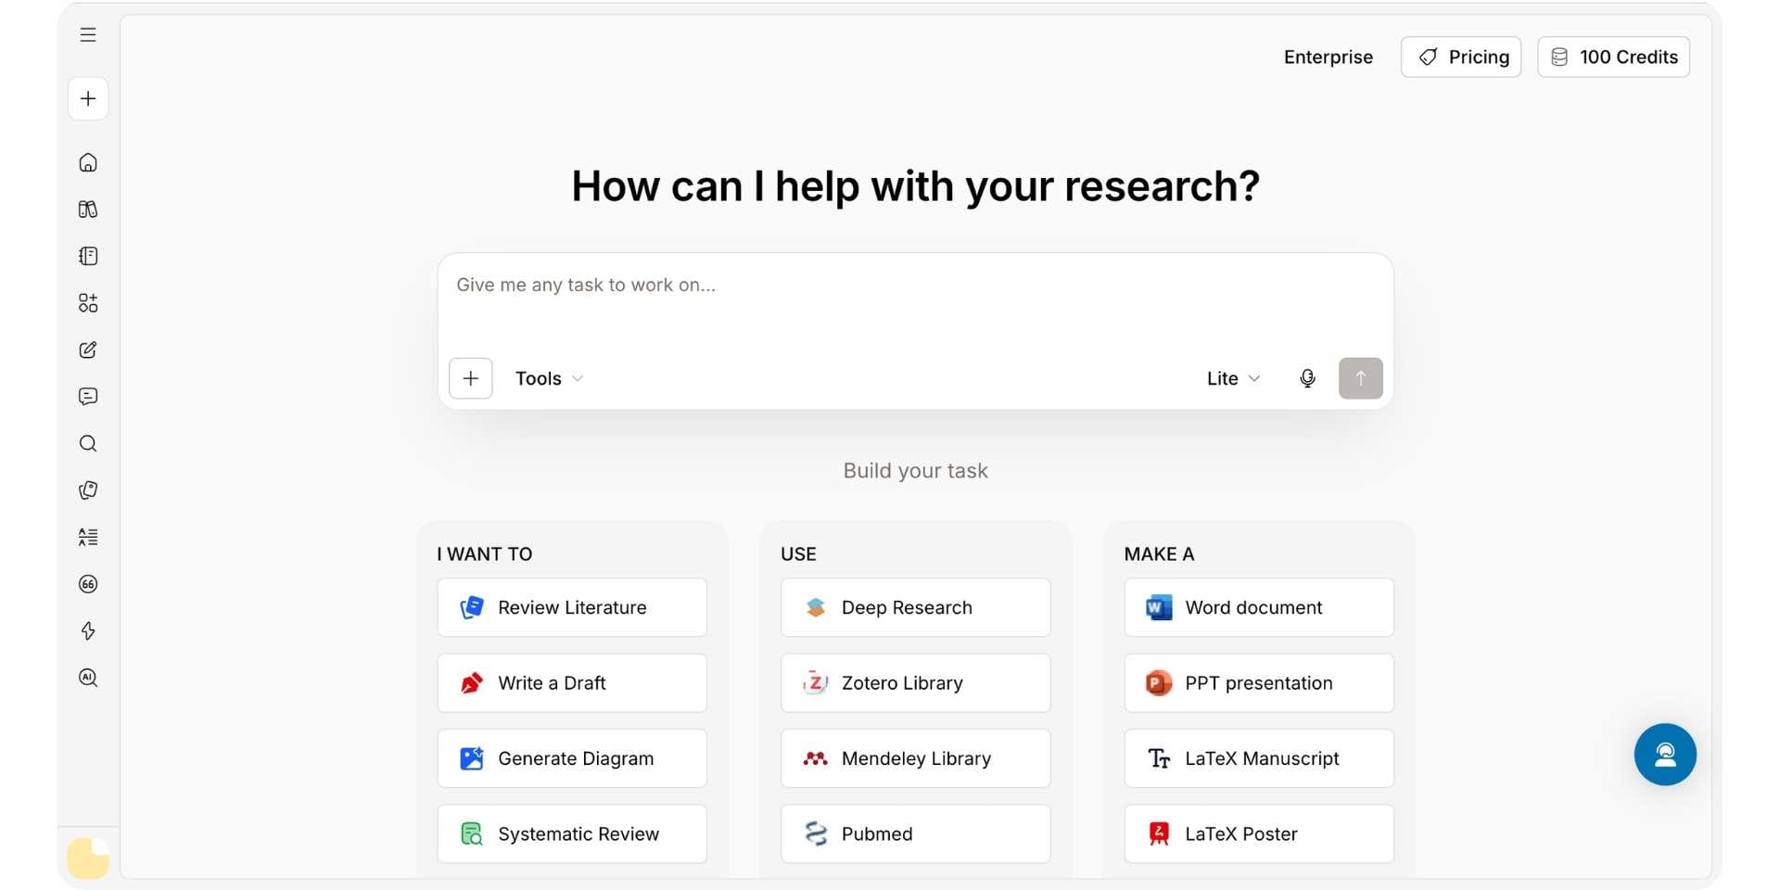Choose Deep Research option
The image size is (1780, 890).
[915, 607]
